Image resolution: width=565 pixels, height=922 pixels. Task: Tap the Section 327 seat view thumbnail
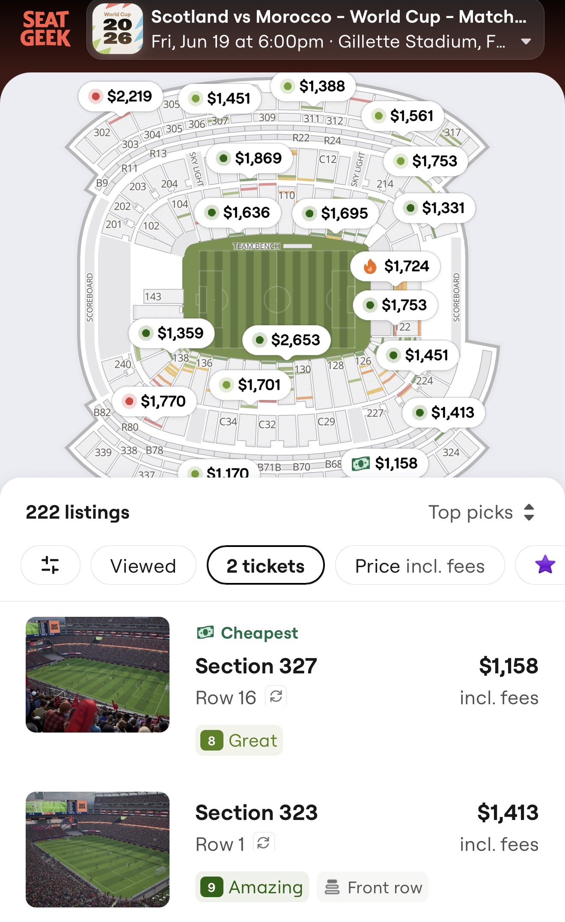pos(98,675)
